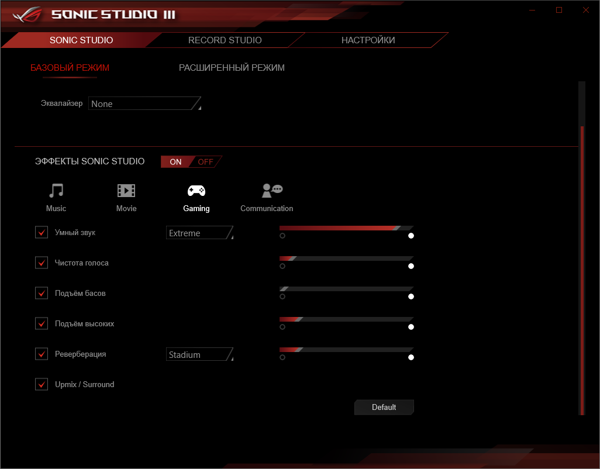Click the Эквалайзер label
The width and height of the screenshot is (600, 469).
pyautogui.click(x=61, y=104)
